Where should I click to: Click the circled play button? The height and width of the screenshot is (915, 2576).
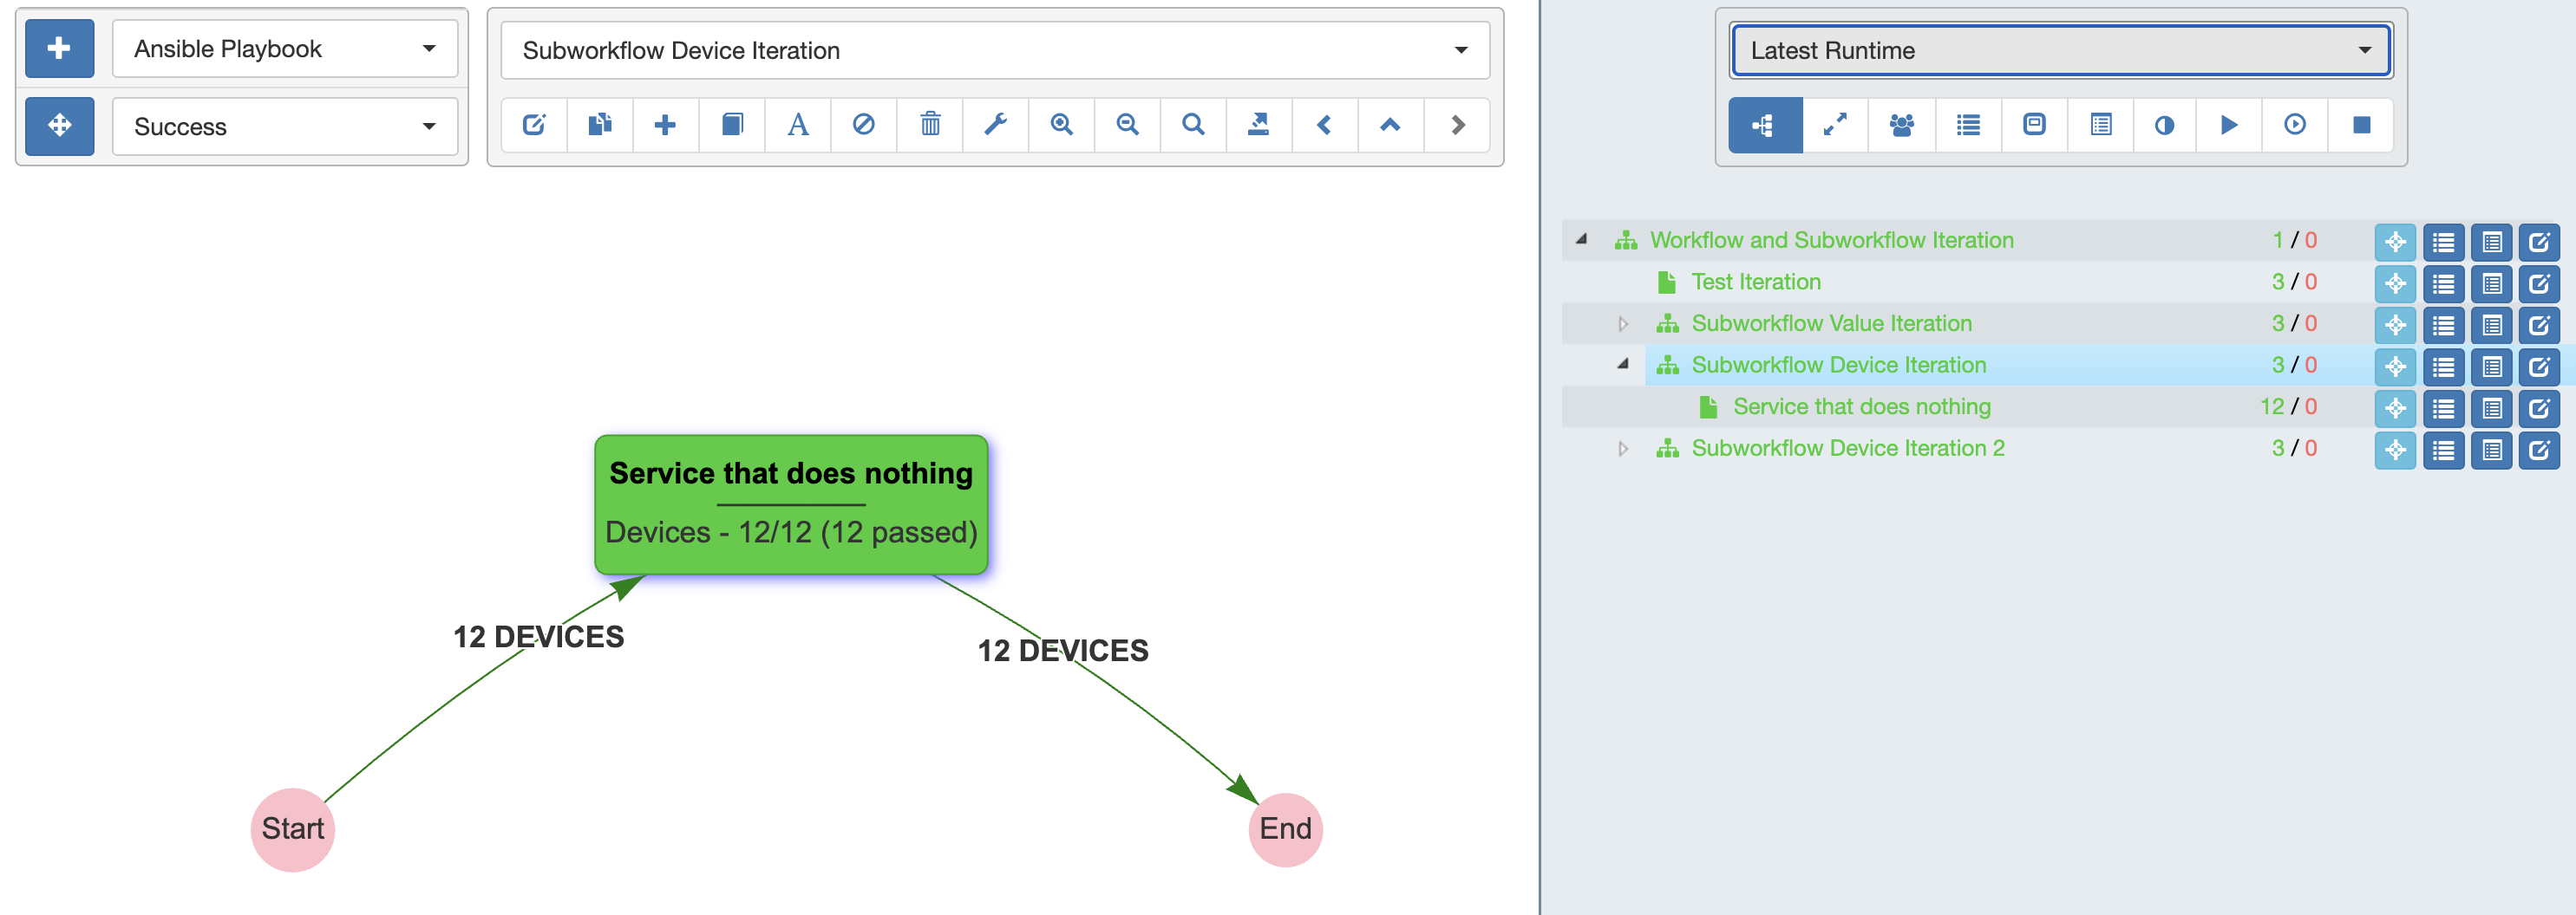2295,125
